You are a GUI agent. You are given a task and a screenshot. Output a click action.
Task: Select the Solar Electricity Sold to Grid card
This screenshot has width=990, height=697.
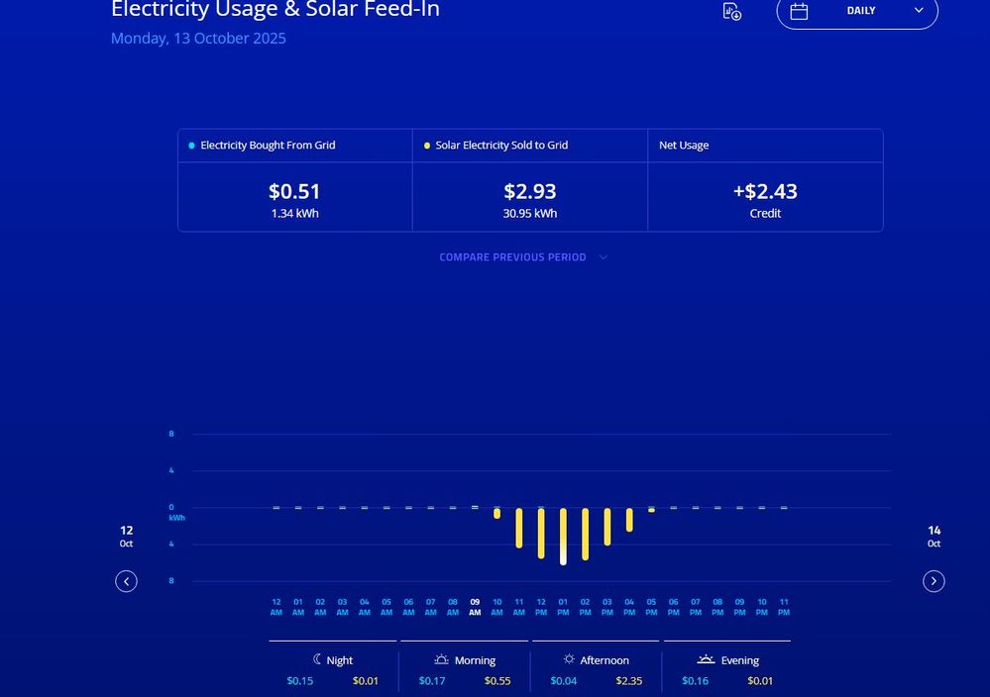point(529,180)
